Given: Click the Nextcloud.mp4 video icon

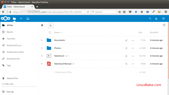Looking at the screenshot, I should tap(49, 56).
